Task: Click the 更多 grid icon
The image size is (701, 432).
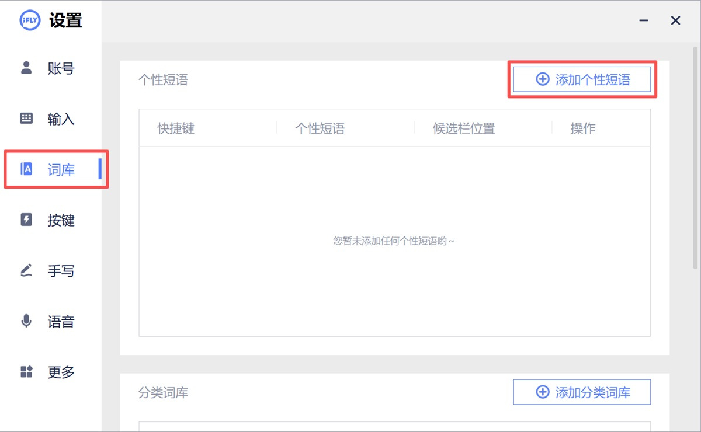Action: (26, 372)
